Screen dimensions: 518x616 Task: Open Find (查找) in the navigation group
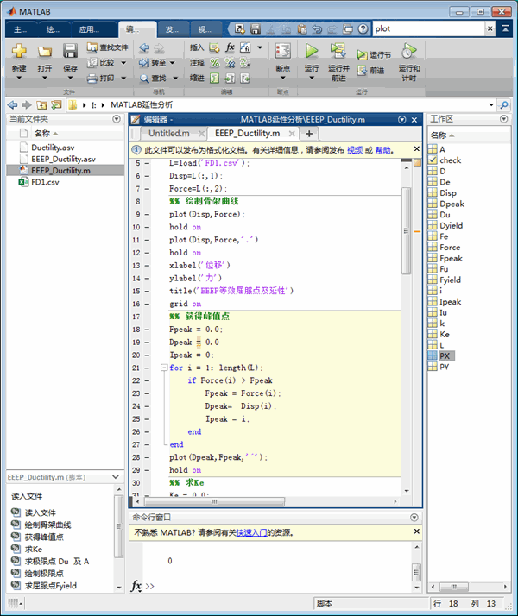153,79
